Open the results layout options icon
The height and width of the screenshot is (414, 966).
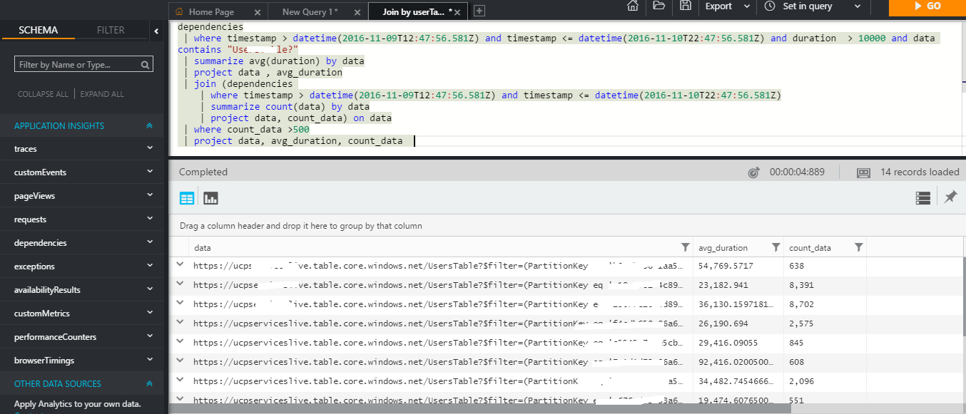click(x=922, y=197)
